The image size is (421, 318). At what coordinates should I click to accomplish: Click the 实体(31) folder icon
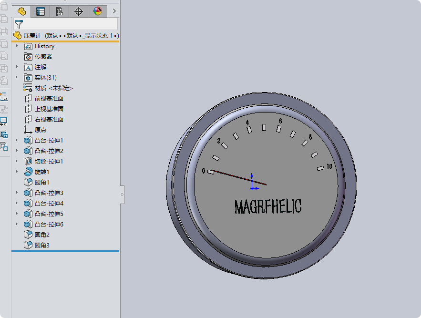pos(28,78)
